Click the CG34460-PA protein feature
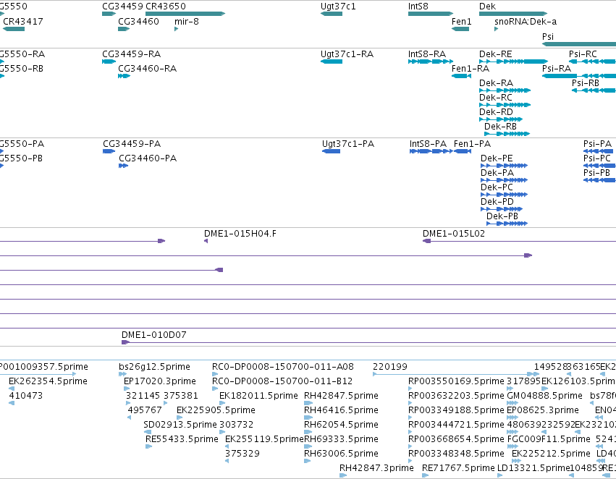Screen dimensions: 616x479 (x=123, y=166)
